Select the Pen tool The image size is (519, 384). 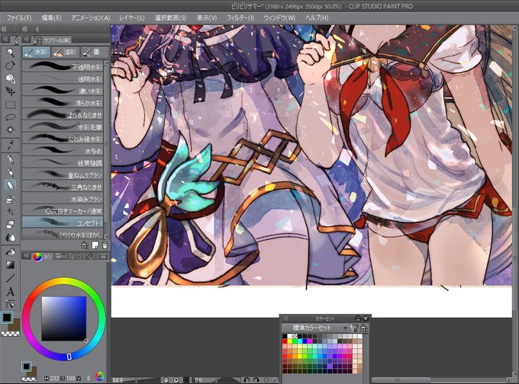click(11, 159)
